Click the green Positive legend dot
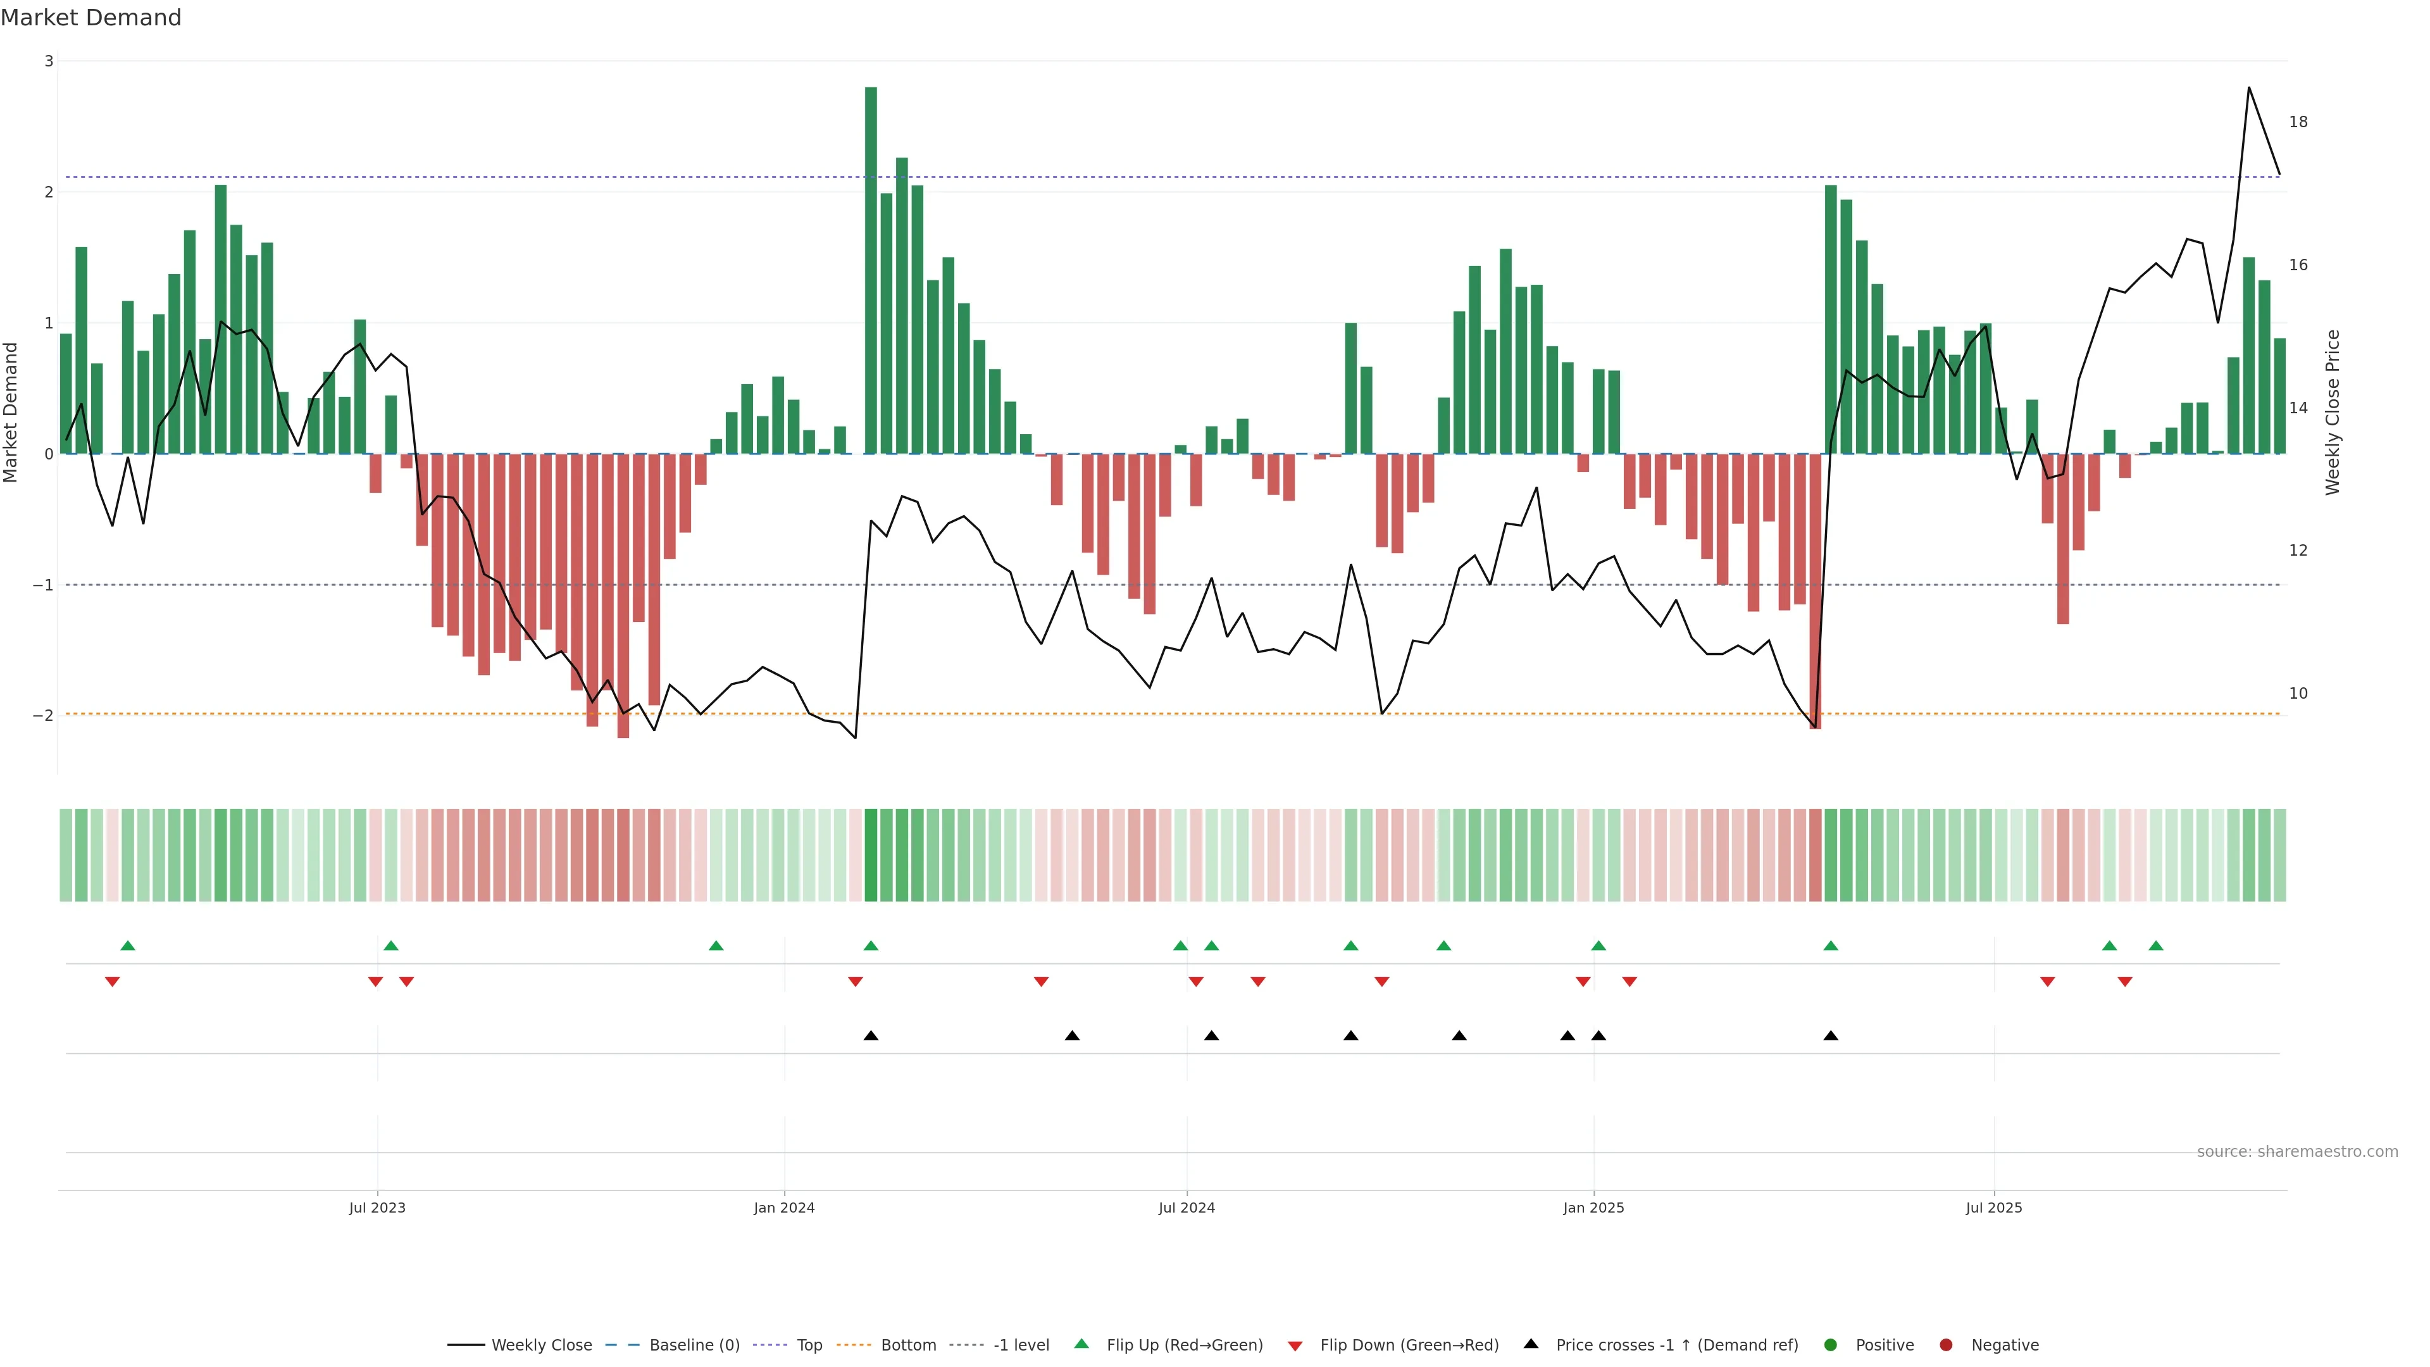 (x=1831, y=1345)
